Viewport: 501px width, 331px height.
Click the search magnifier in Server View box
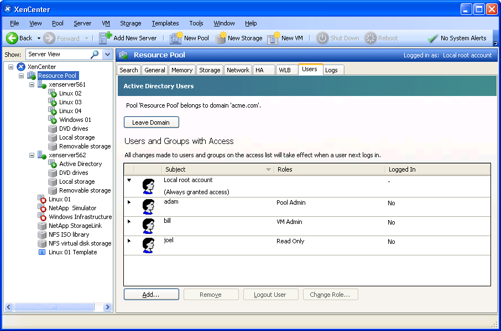pos(95,55)
